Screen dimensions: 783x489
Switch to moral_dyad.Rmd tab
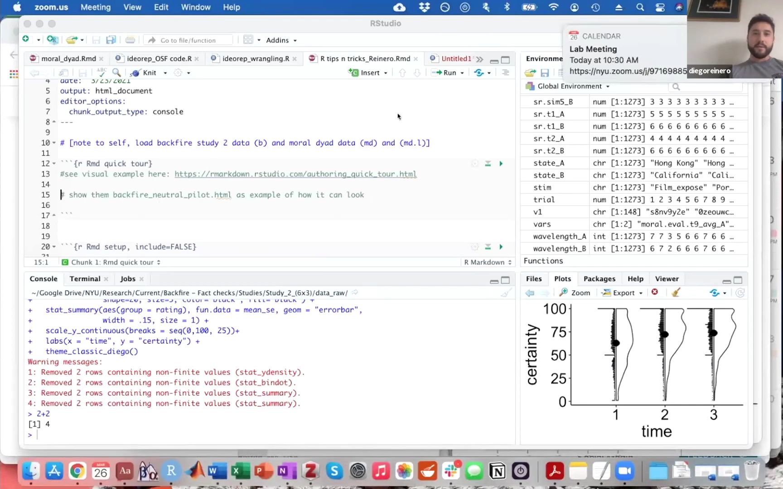coord(68,58)
